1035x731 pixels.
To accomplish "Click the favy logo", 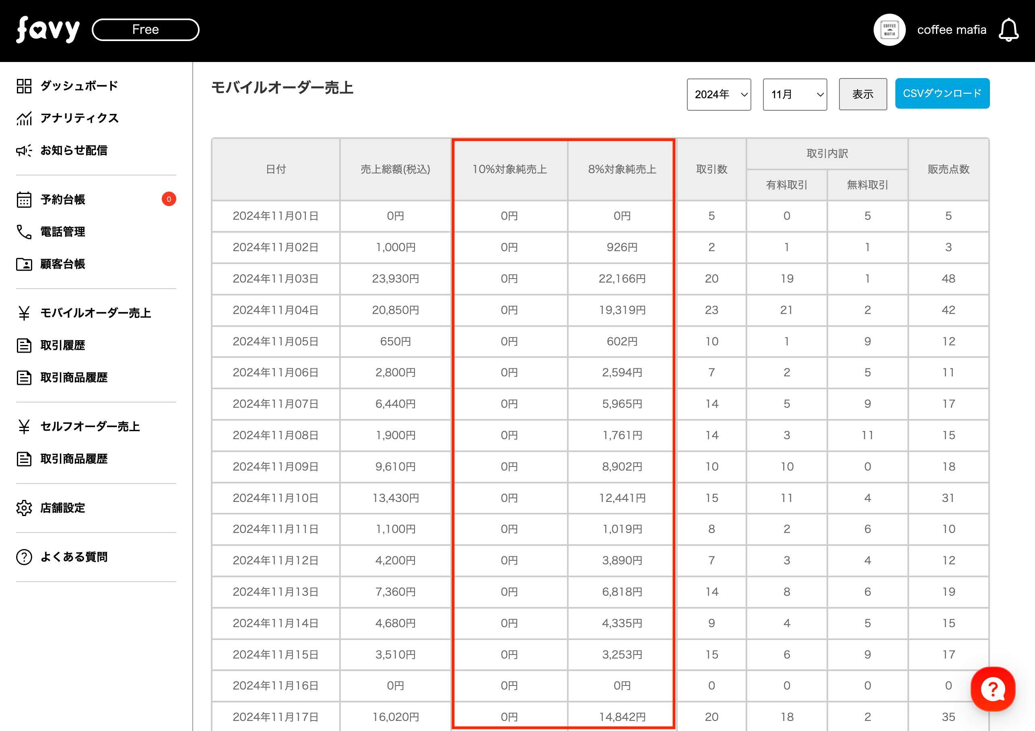I will [48, 30].
